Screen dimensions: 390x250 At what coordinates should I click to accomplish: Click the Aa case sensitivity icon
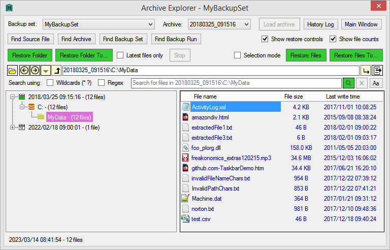[x=376, y=83]
